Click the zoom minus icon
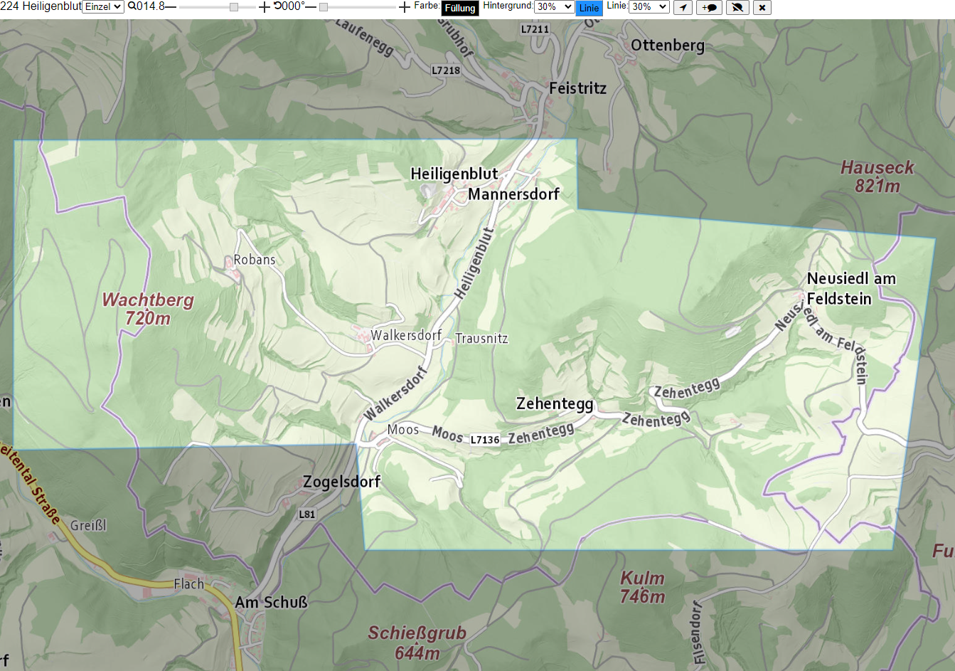955x671 pixels. click(x=171, y=6)
